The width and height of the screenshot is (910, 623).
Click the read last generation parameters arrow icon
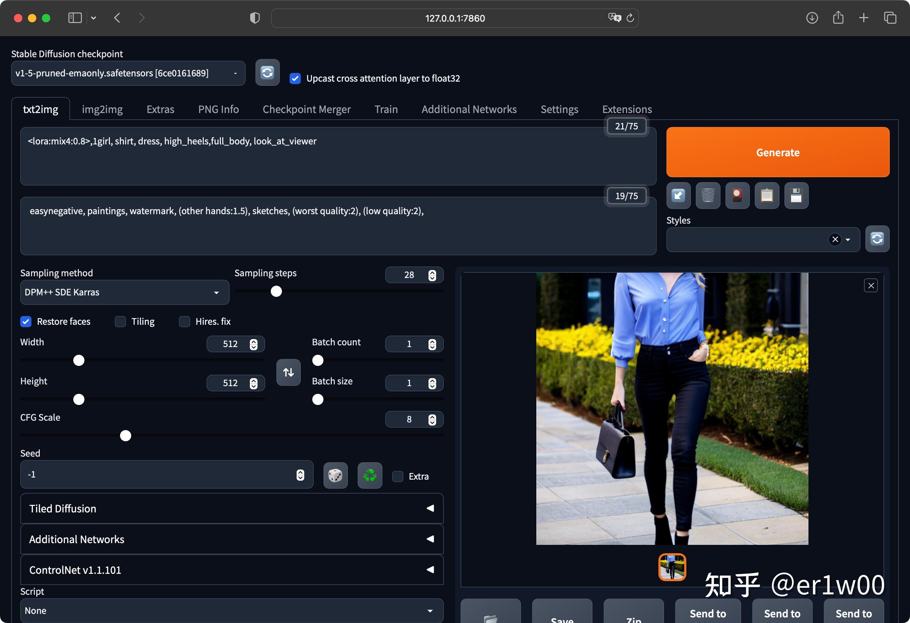pyautogui.click(x=678, y=195)
